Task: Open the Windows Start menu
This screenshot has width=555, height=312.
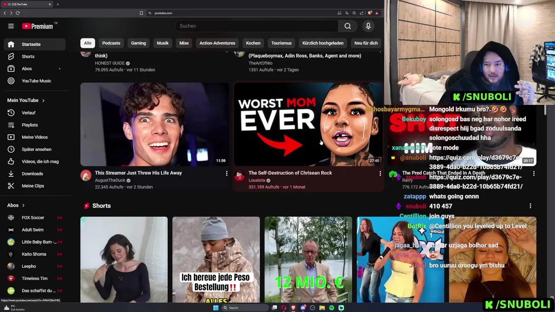Action: [215, 308]
